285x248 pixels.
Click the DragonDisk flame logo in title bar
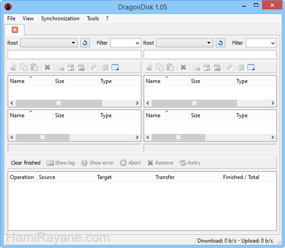8,7
